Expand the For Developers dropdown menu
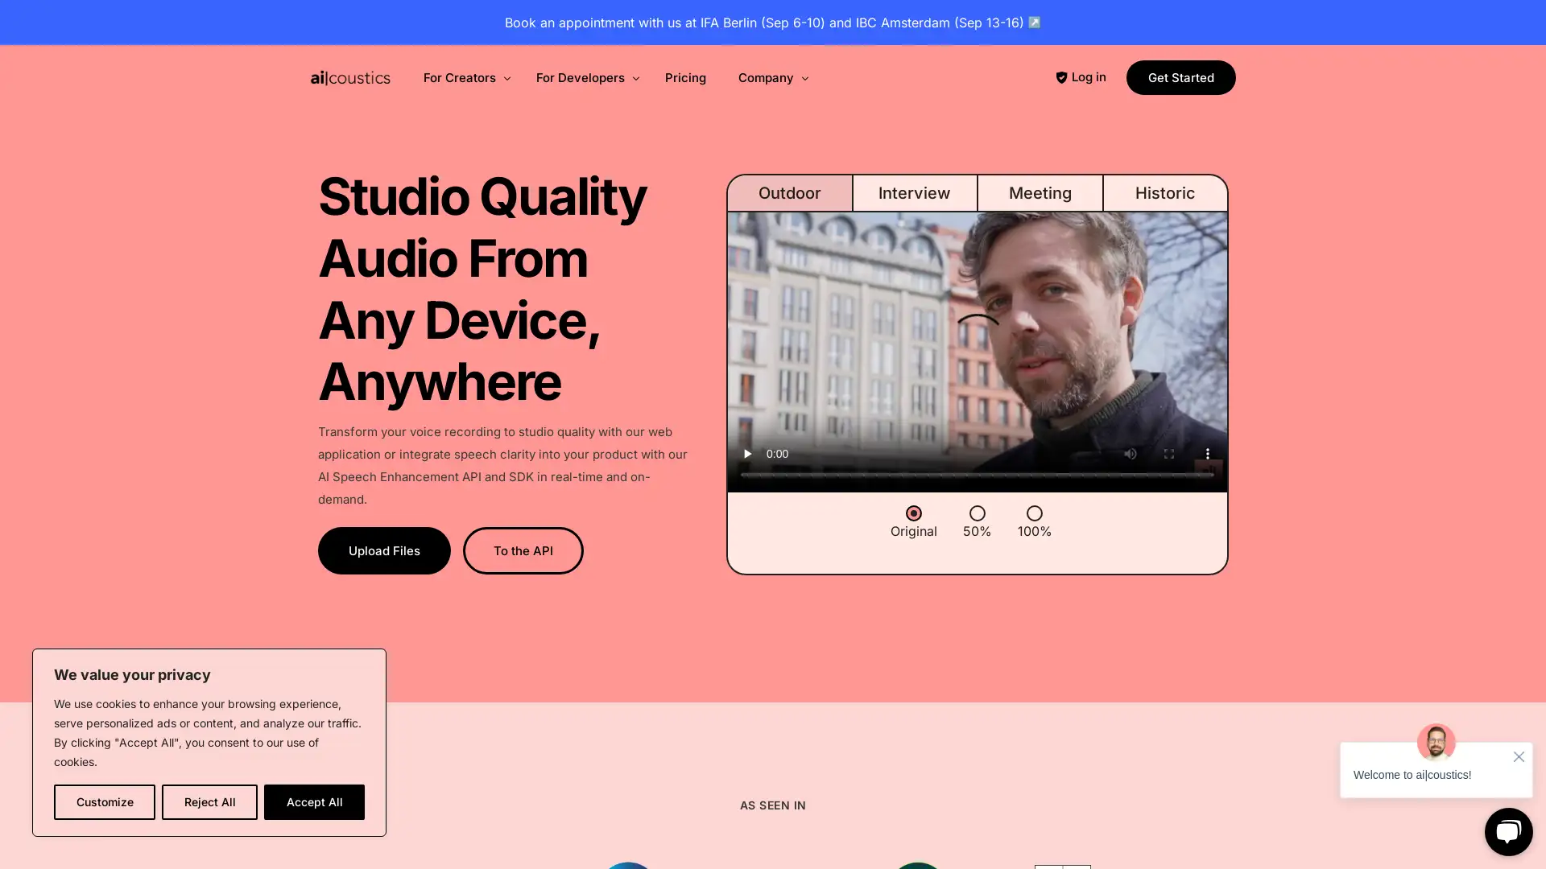The height and width of the screenshot is (869, 1546). click(589, 77)
